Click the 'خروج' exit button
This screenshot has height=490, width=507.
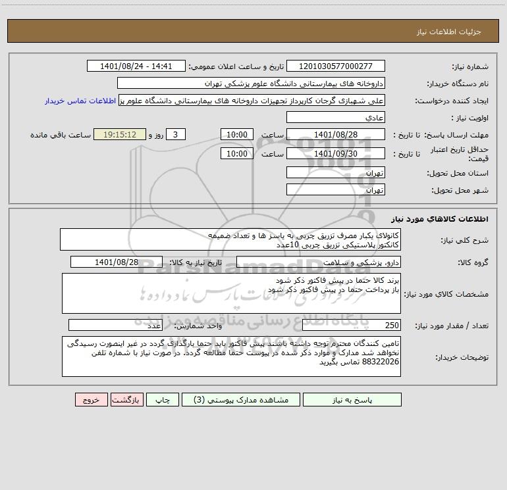tap(91, 399)
